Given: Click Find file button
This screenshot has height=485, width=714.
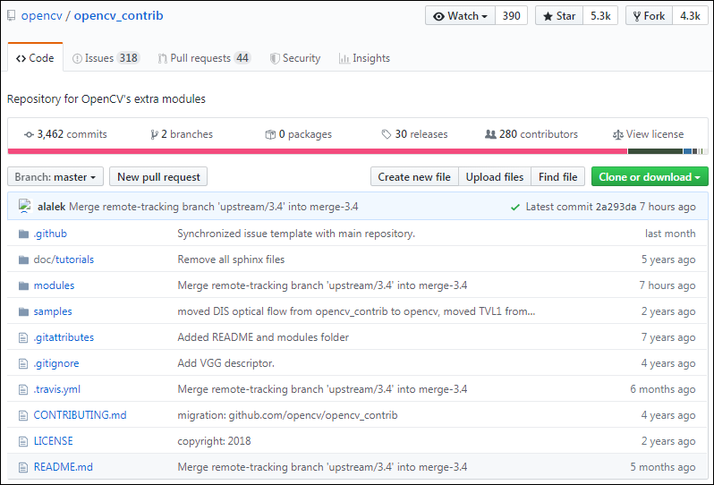Looking at the screenshot, I should pos(557,176).
